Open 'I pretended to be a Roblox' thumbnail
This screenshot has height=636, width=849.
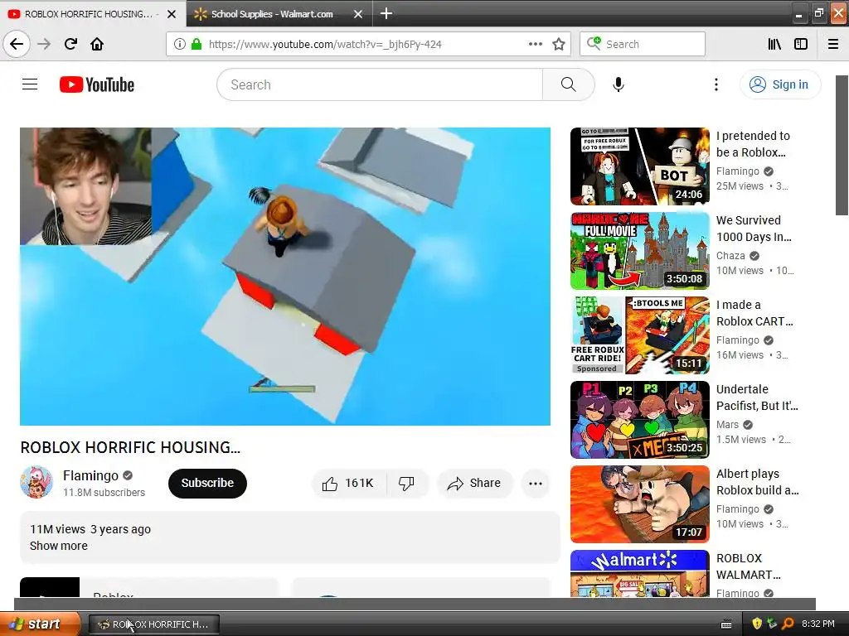coord(639,166)
